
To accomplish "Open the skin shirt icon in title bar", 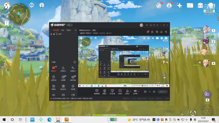I will pyautogui.click(x=154, y=25).
